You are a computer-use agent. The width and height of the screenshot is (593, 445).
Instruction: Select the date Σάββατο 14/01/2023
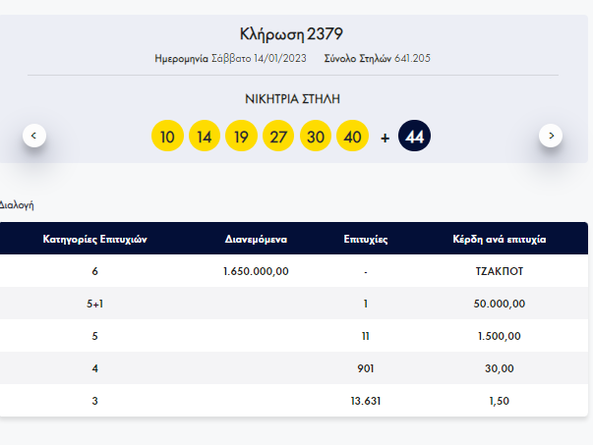pyautogui.click(x=259, y=58)
